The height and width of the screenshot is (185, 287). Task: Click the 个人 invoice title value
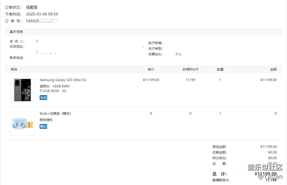coord(178,54)
